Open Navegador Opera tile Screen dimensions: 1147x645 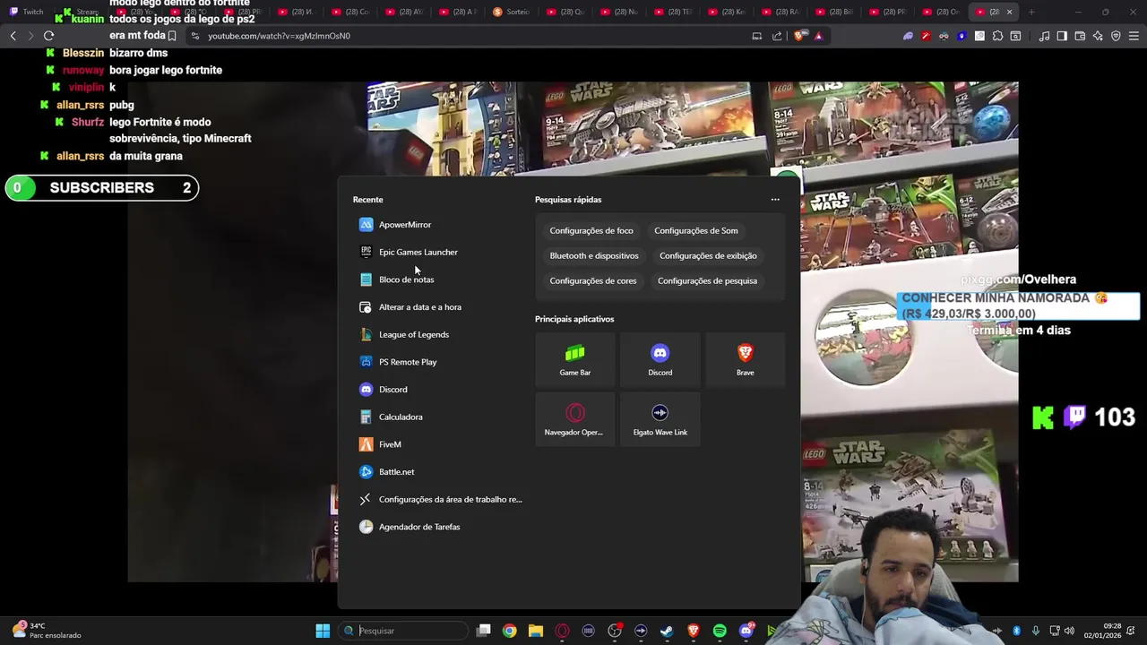[x=575, y=420]
